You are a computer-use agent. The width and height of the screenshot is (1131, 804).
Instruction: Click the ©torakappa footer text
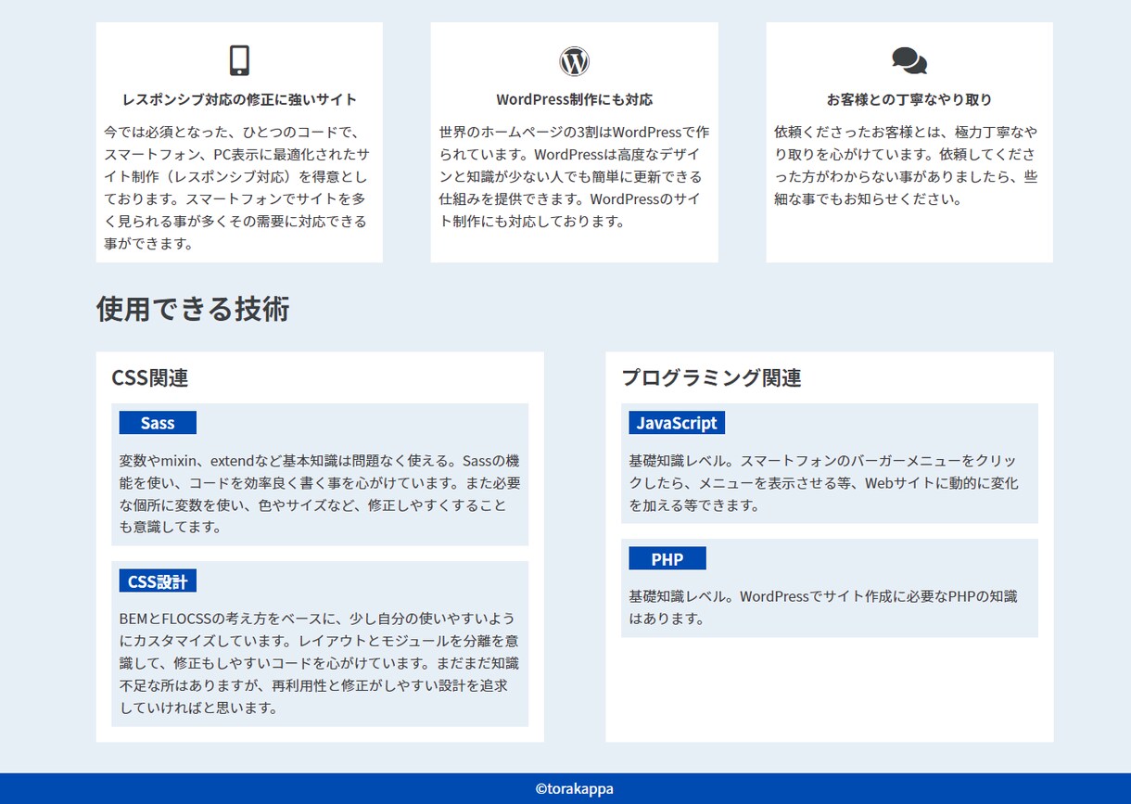(x=575, y=789)
